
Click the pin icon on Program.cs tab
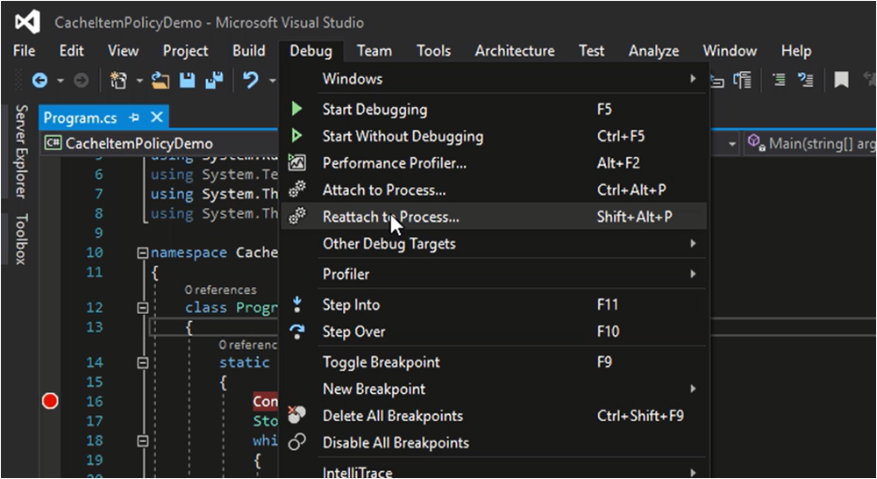coord(133,118)
